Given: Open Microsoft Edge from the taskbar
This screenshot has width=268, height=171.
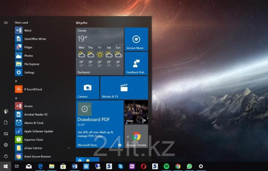Looking at the screenshot, I should coord(40,166).
